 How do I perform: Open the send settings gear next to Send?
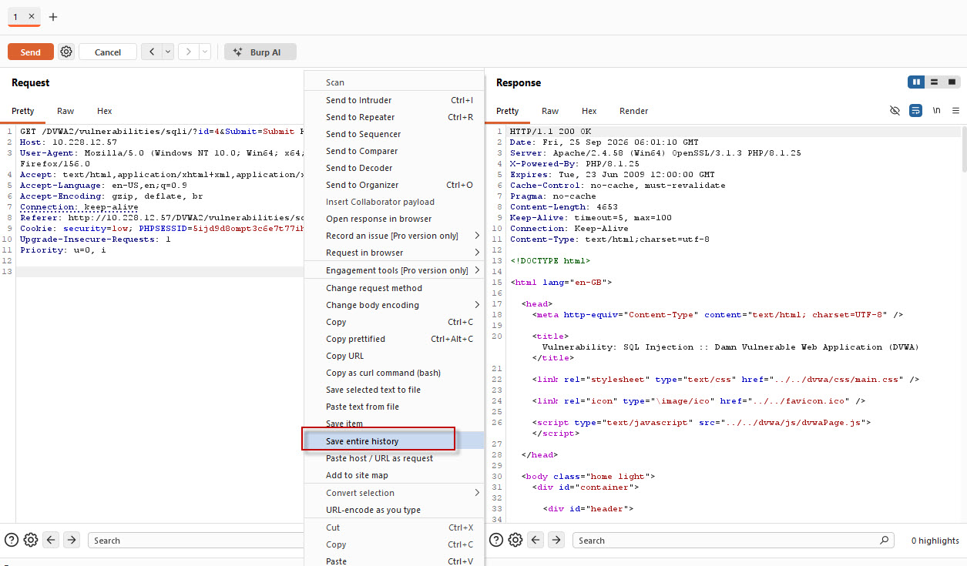(x=66, y=52)
